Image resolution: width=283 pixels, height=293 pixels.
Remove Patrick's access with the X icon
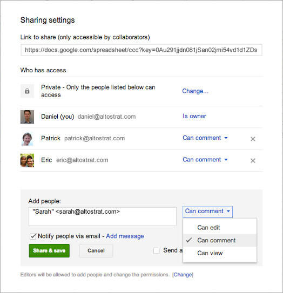(253, 139)
